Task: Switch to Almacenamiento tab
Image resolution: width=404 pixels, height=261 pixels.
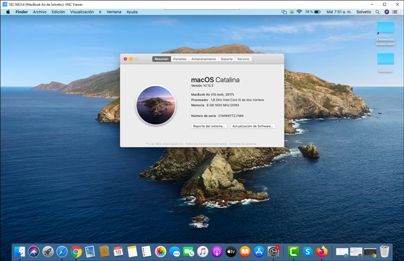Action: point(204,59)
